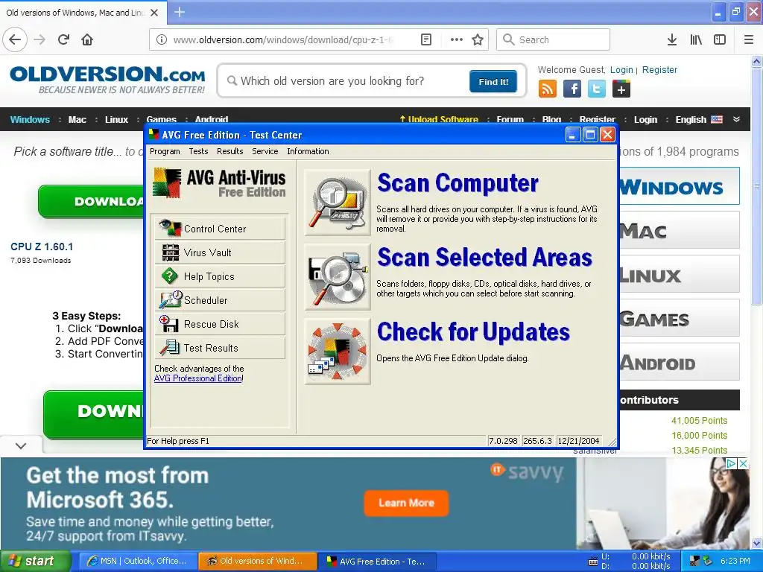
Task: Close the Old versions of Windows tab
Action: [154, 13]
